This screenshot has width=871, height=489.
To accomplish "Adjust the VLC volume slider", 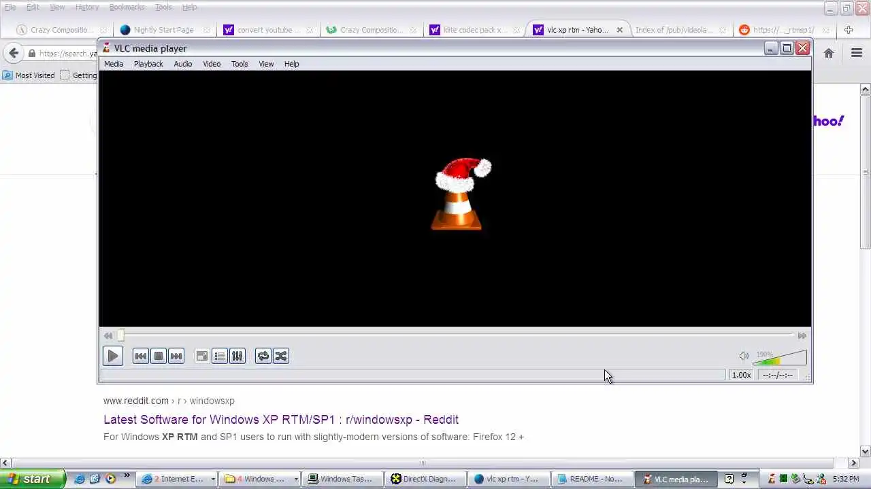I will click(x=780, y=357).
